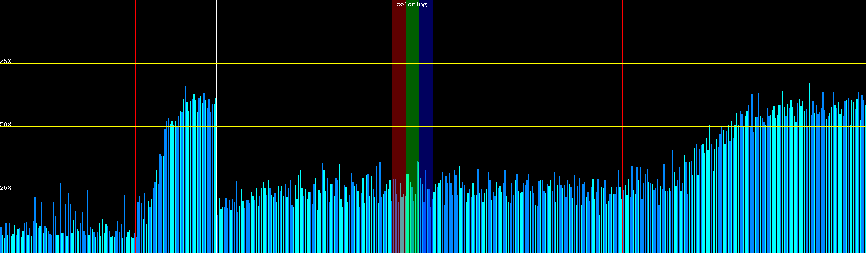Screen dimensions: 866x253
Task: Click the white vertical marker line
Action: click(216, 42)
